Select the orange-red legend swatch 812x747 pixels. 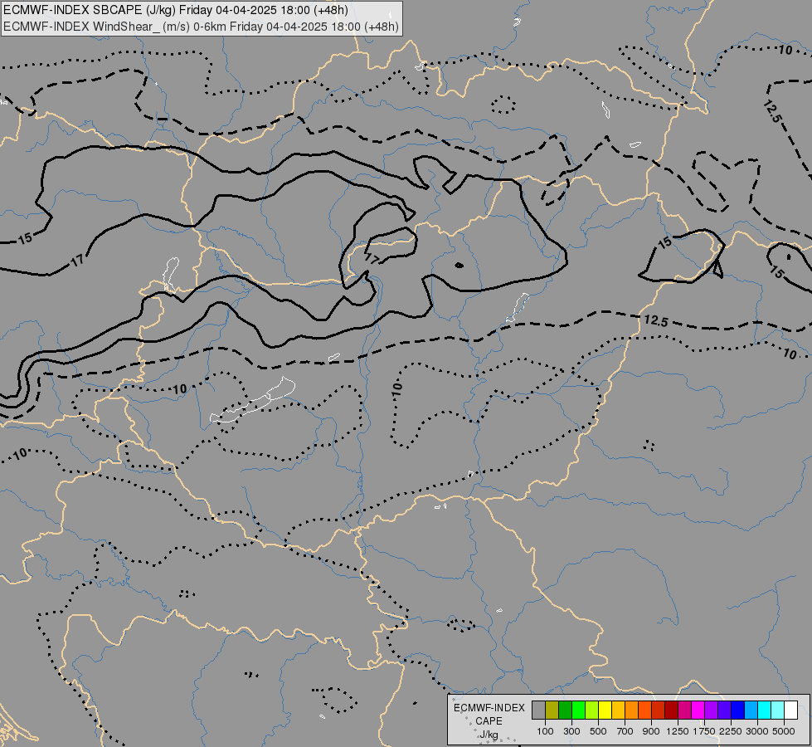tap(644, 710)
